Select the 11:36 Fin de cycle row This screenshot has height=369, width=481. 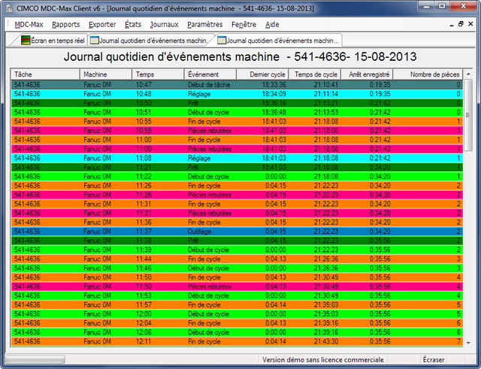(x=237, y=222)
